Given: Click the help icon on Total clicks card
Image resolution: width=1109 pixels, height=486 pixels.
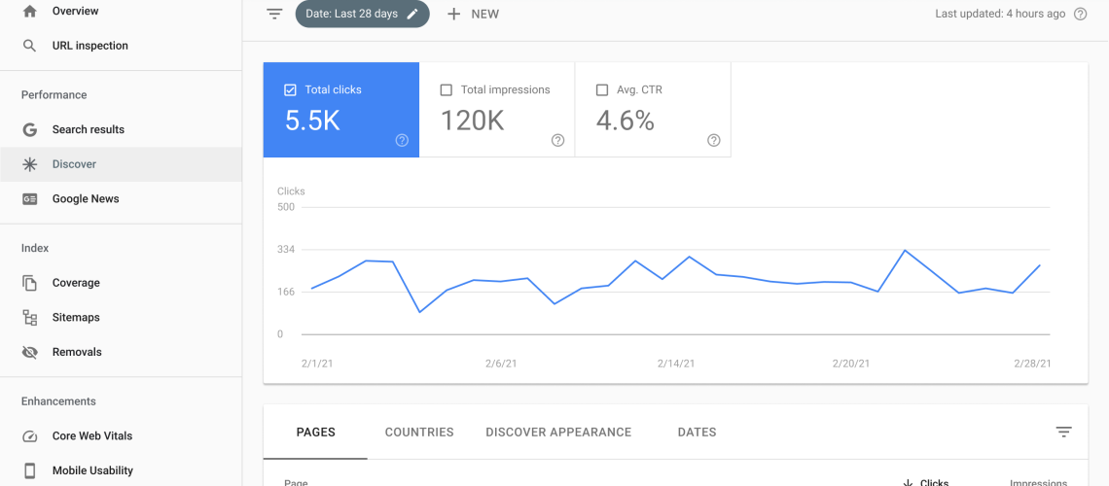Looking at the screenshot, I should coord(402,140).
